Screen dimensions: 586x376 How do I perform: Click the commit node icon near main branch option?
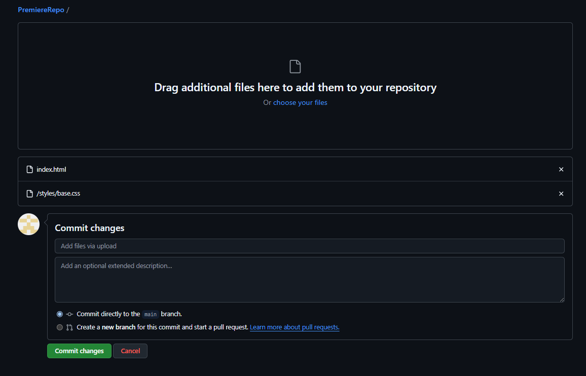tap(69, 314)
